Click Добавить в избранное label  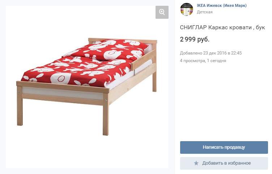click(226, 163)
